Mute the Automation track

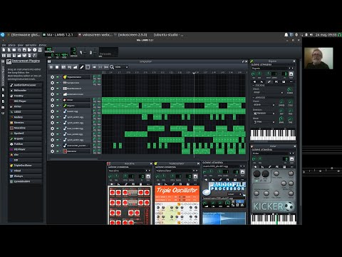point(57,94)
